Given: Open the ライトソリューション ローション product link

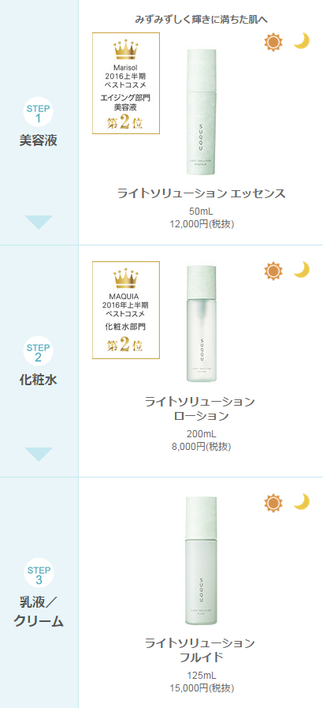Looking at the screenshot, I should (202, 409).
